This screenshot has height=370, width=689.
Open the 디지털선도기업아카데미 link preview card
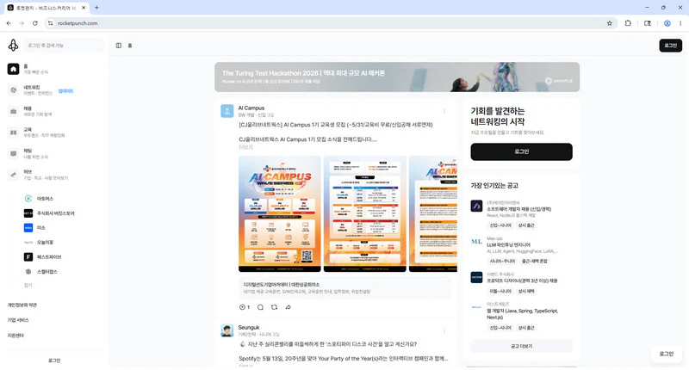coord(344,288)
